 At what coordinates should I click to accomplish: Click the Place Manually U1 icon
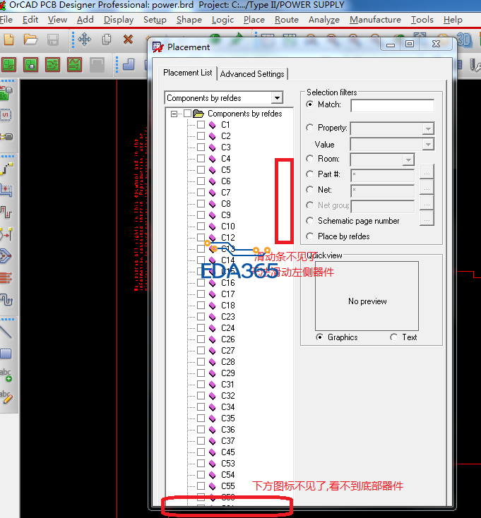[6, 114]
